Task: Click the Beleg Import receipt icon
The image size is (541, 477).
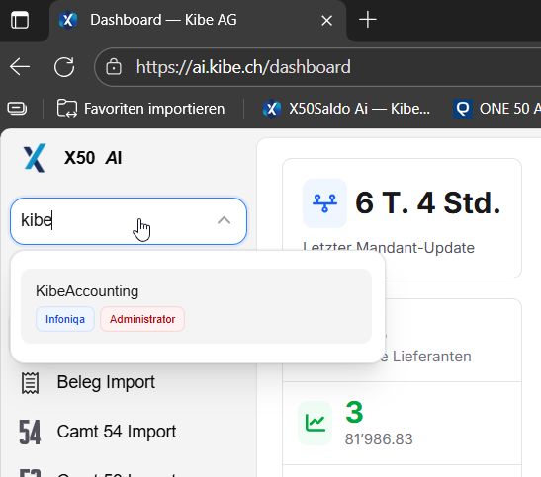Action: pos(30,383)
